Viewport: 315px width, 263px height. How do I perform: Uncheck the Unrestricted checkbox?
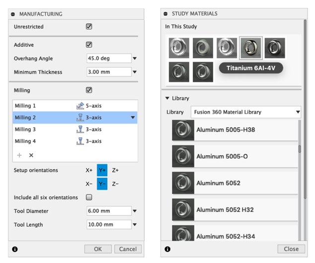(x=89, y=27)
